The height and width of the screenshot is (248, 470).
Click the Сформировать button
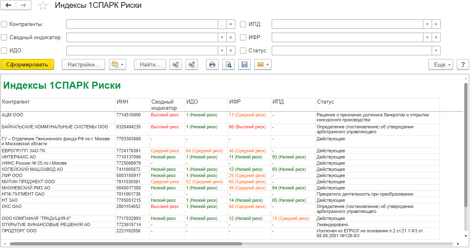pos(27,64)
